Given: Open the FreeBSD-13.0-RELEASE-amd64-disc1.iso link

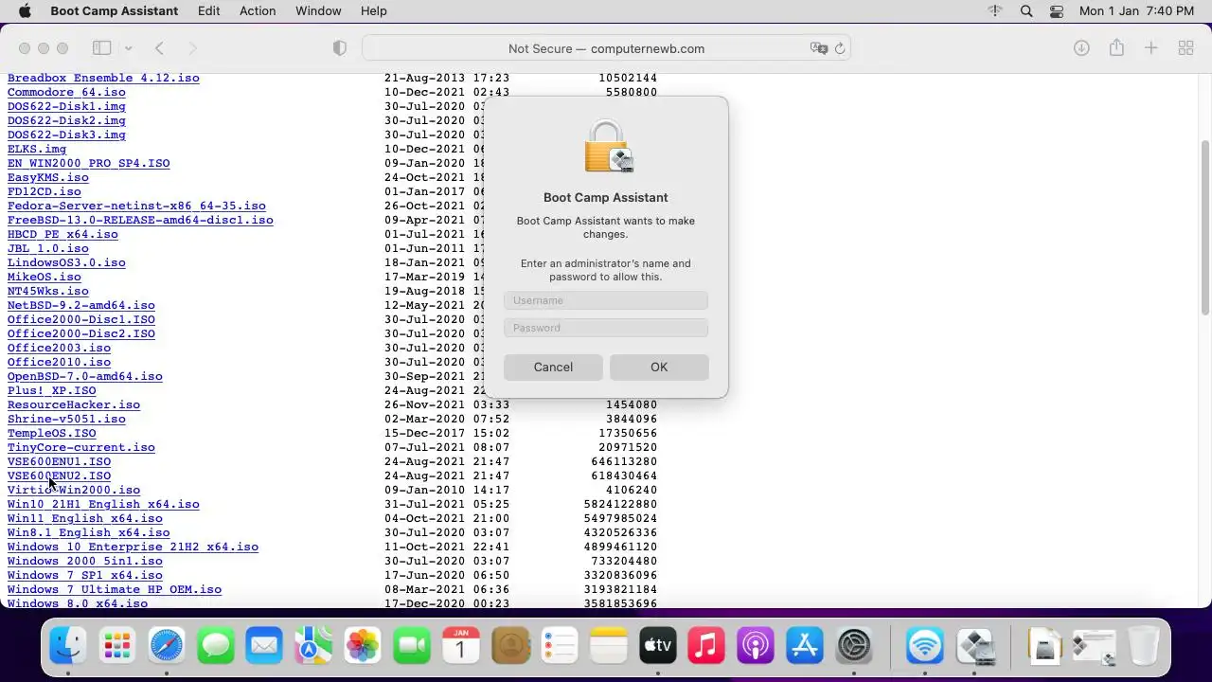Looking at the screenshot, I should 140,220.
